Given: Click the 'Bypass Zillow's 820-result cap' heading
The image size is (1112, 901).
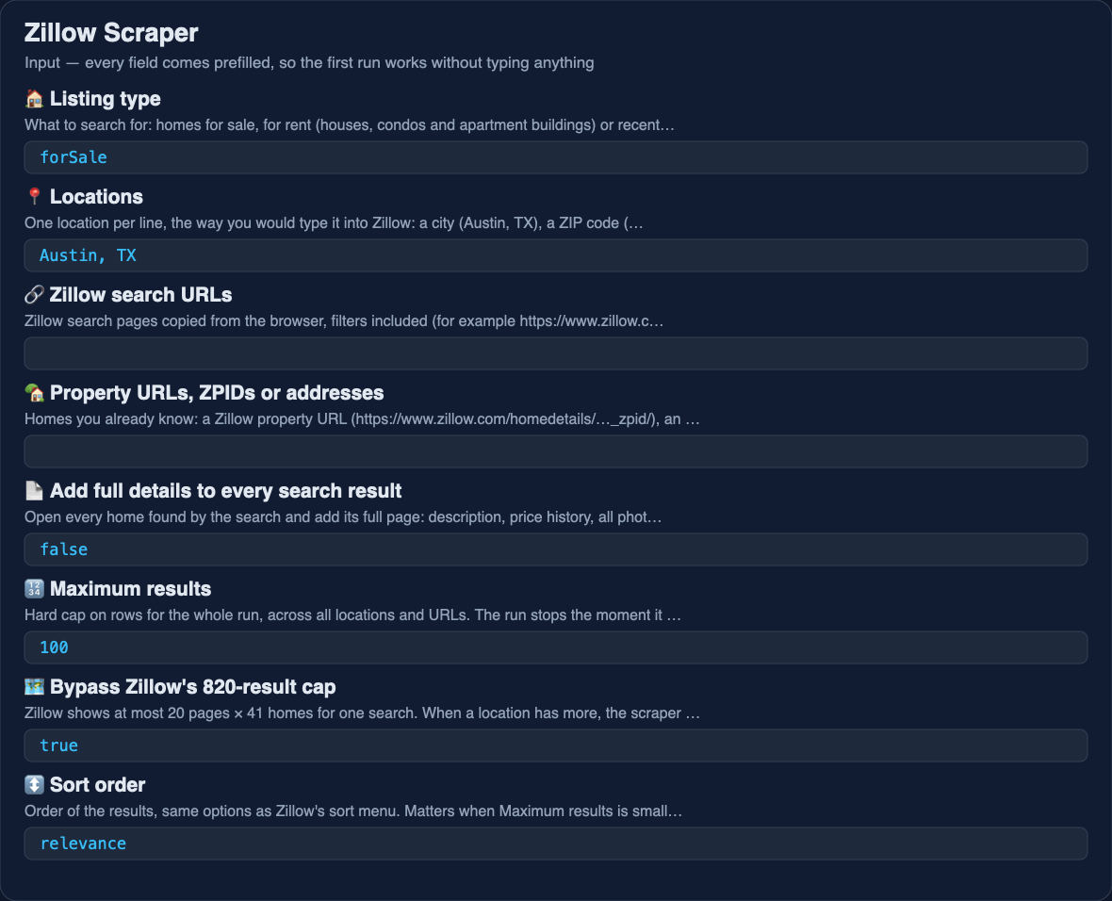Looking at the screenshot, I should (193, 686).
